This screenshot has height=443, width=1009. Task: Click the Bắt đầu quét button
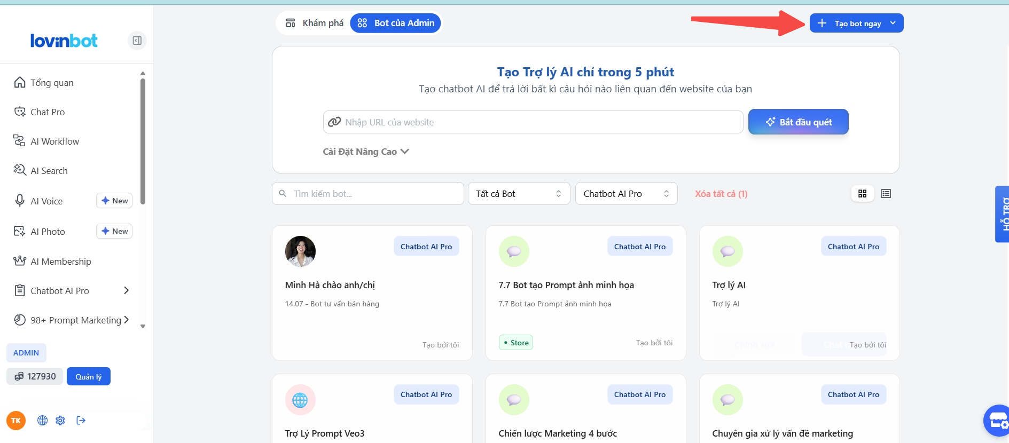pyautogui.click(x=798, y=122)
